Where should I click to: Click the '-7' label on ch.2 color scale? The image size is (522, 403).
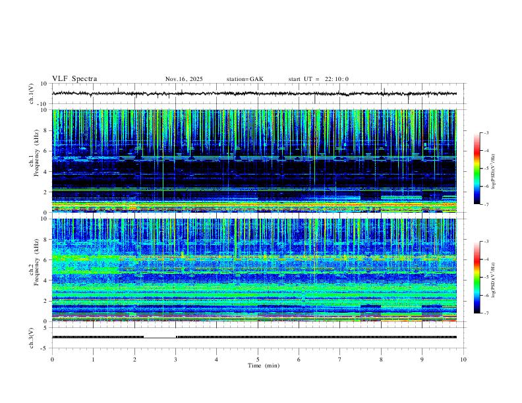pos(486,313)
